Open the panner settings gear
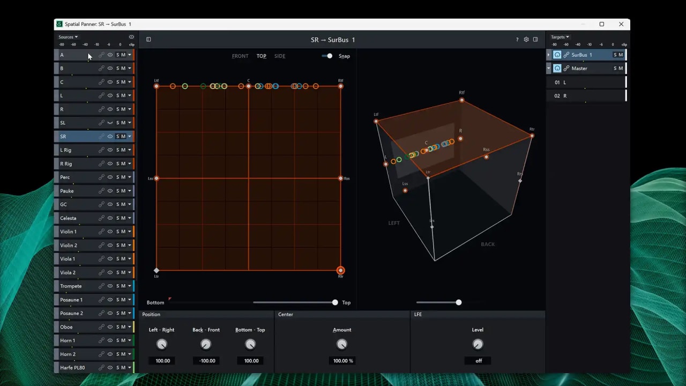Screen dimensions: 686x386 pos(526,40)
